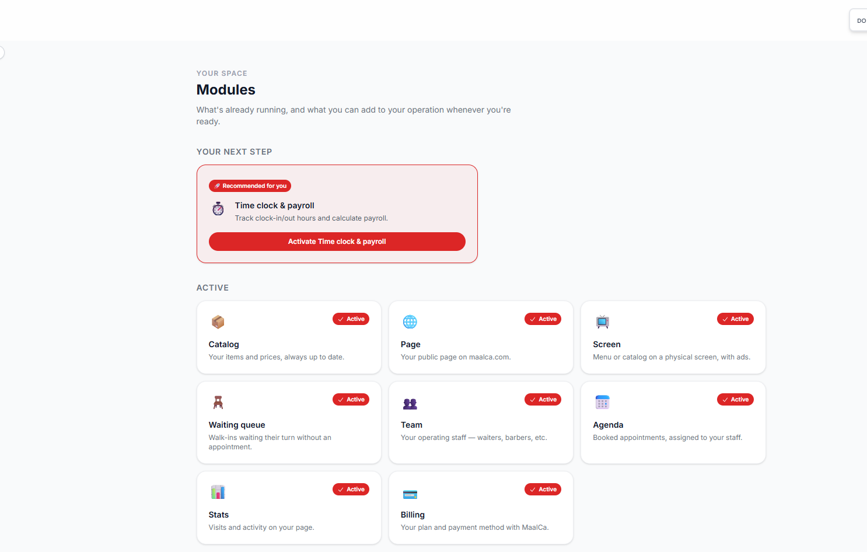Toggle the Active badge on Catalog

coord(351,319)
